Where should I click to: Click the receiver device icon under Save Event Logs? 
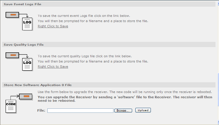coord(12,15)
